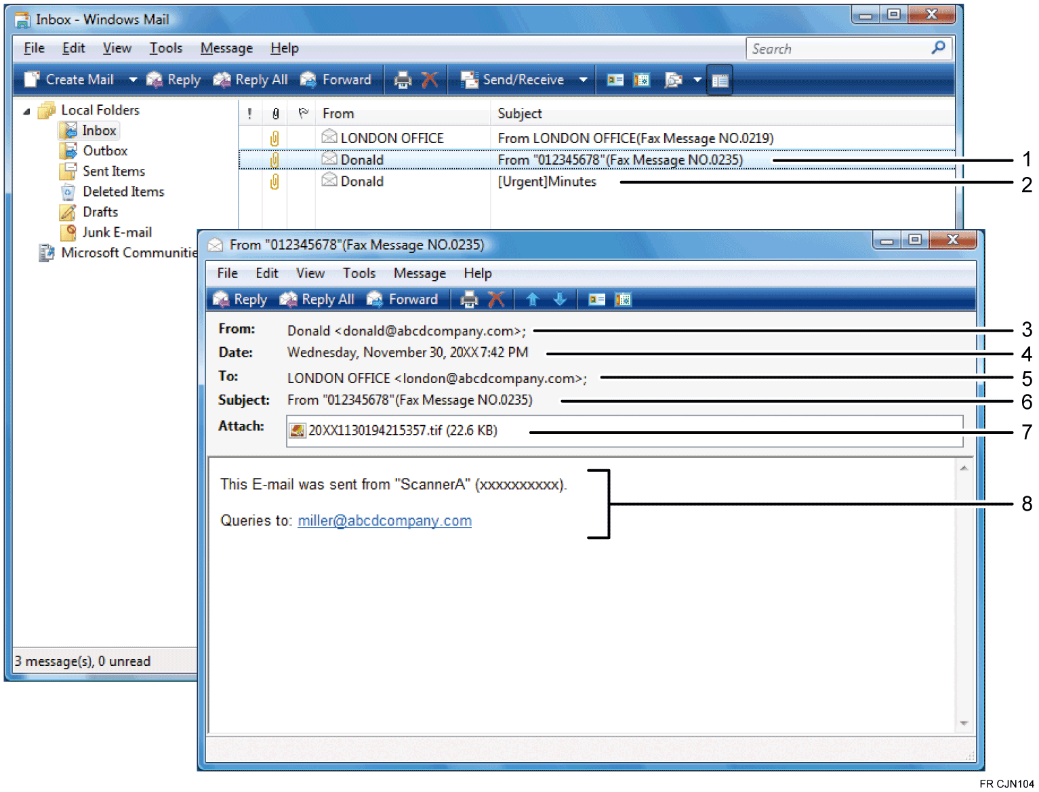Open the Tools menu in the Inbox window
1039x792 pixels.
(165, 48)
